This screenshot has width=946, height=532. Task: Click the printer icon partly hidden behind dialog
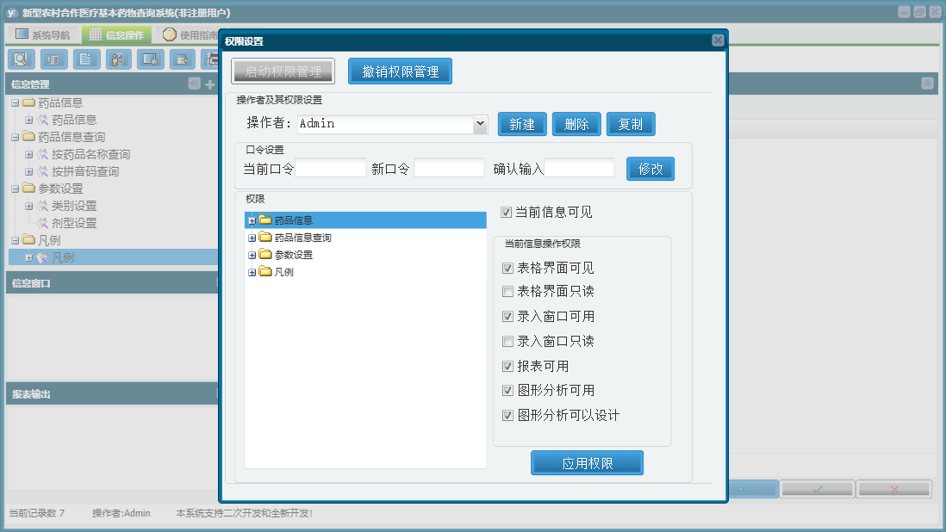point(211,59)
